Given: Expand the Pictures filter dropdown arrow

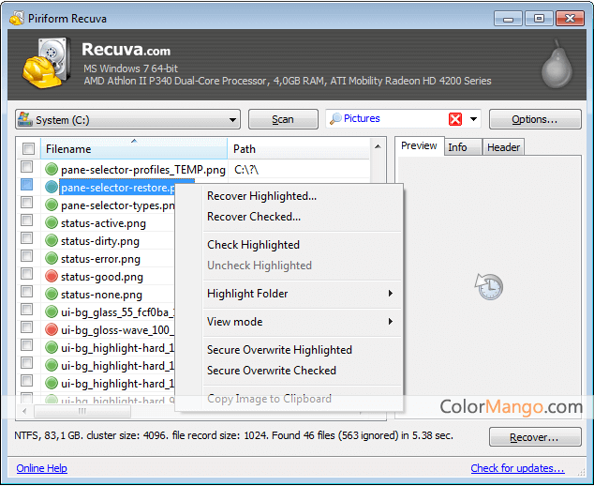Looking at the screenshot, I should point(474,119).
